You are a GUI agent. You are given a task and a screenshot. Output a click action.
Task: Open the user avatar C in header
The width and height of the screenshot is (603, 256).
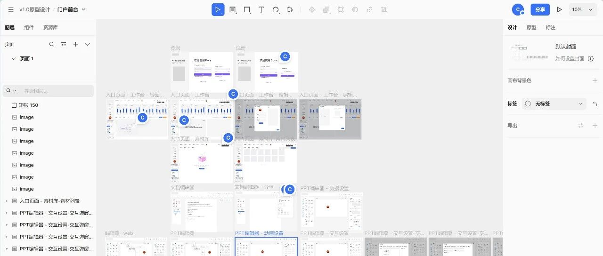[x=518, y=9]
